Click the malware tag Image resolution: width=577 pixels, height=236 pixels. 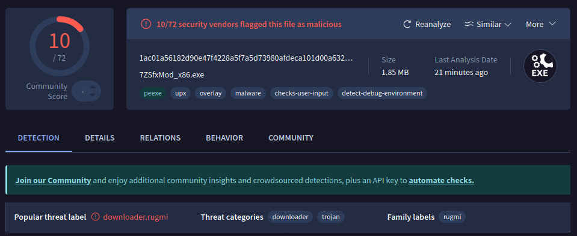(248, 93)
